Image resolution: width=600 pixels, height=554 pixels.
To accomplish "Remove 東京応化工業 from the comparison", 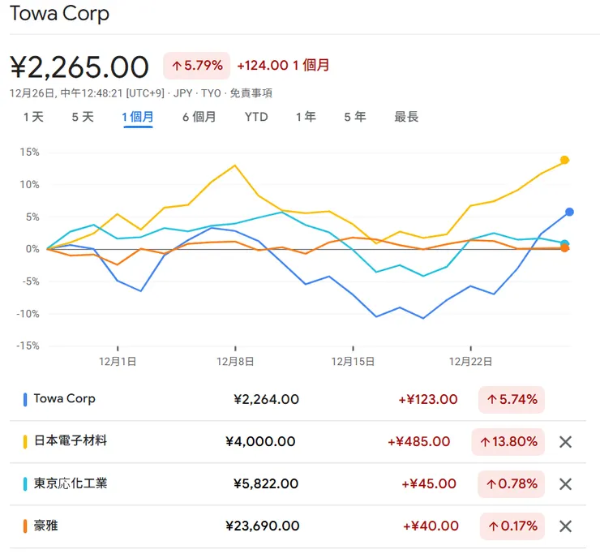I will [x=565, y=484].
